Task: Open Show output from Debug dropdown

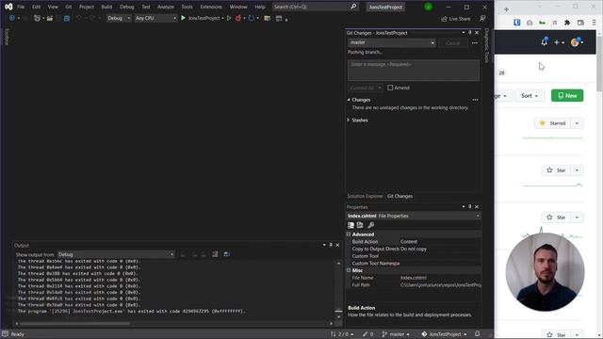Action: pos(116,254)
